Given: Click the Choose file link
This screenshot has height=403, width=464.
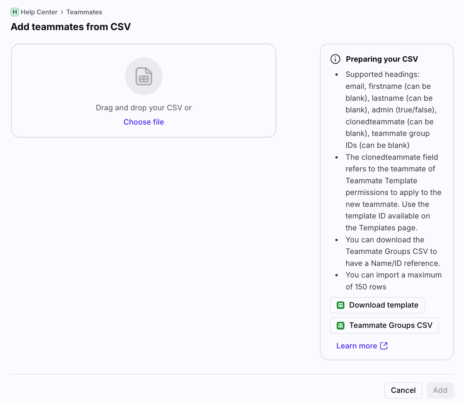Looking at the screenshot, I should (144, 122).
